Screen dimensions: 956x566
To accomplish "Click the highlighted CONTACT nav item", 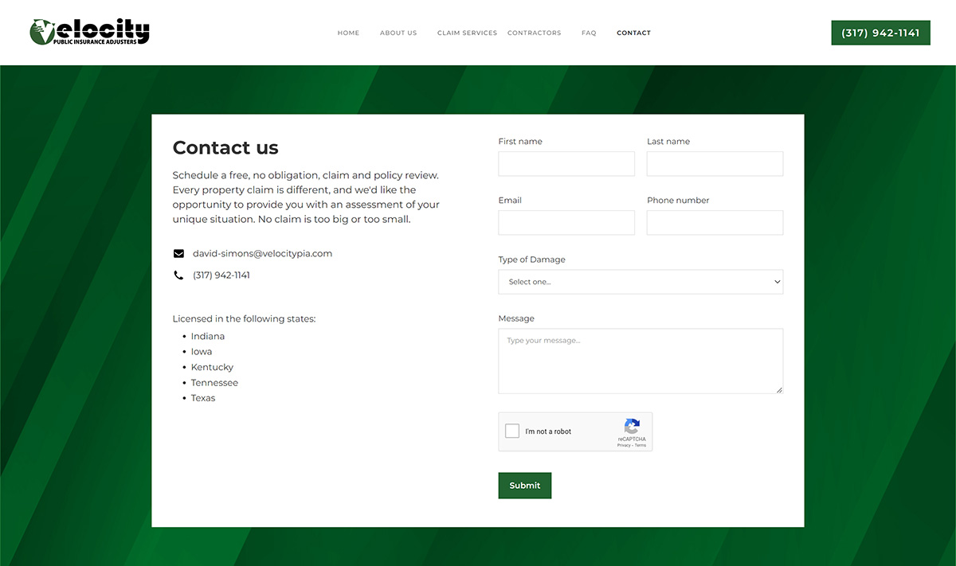I will tap(633, 33).
